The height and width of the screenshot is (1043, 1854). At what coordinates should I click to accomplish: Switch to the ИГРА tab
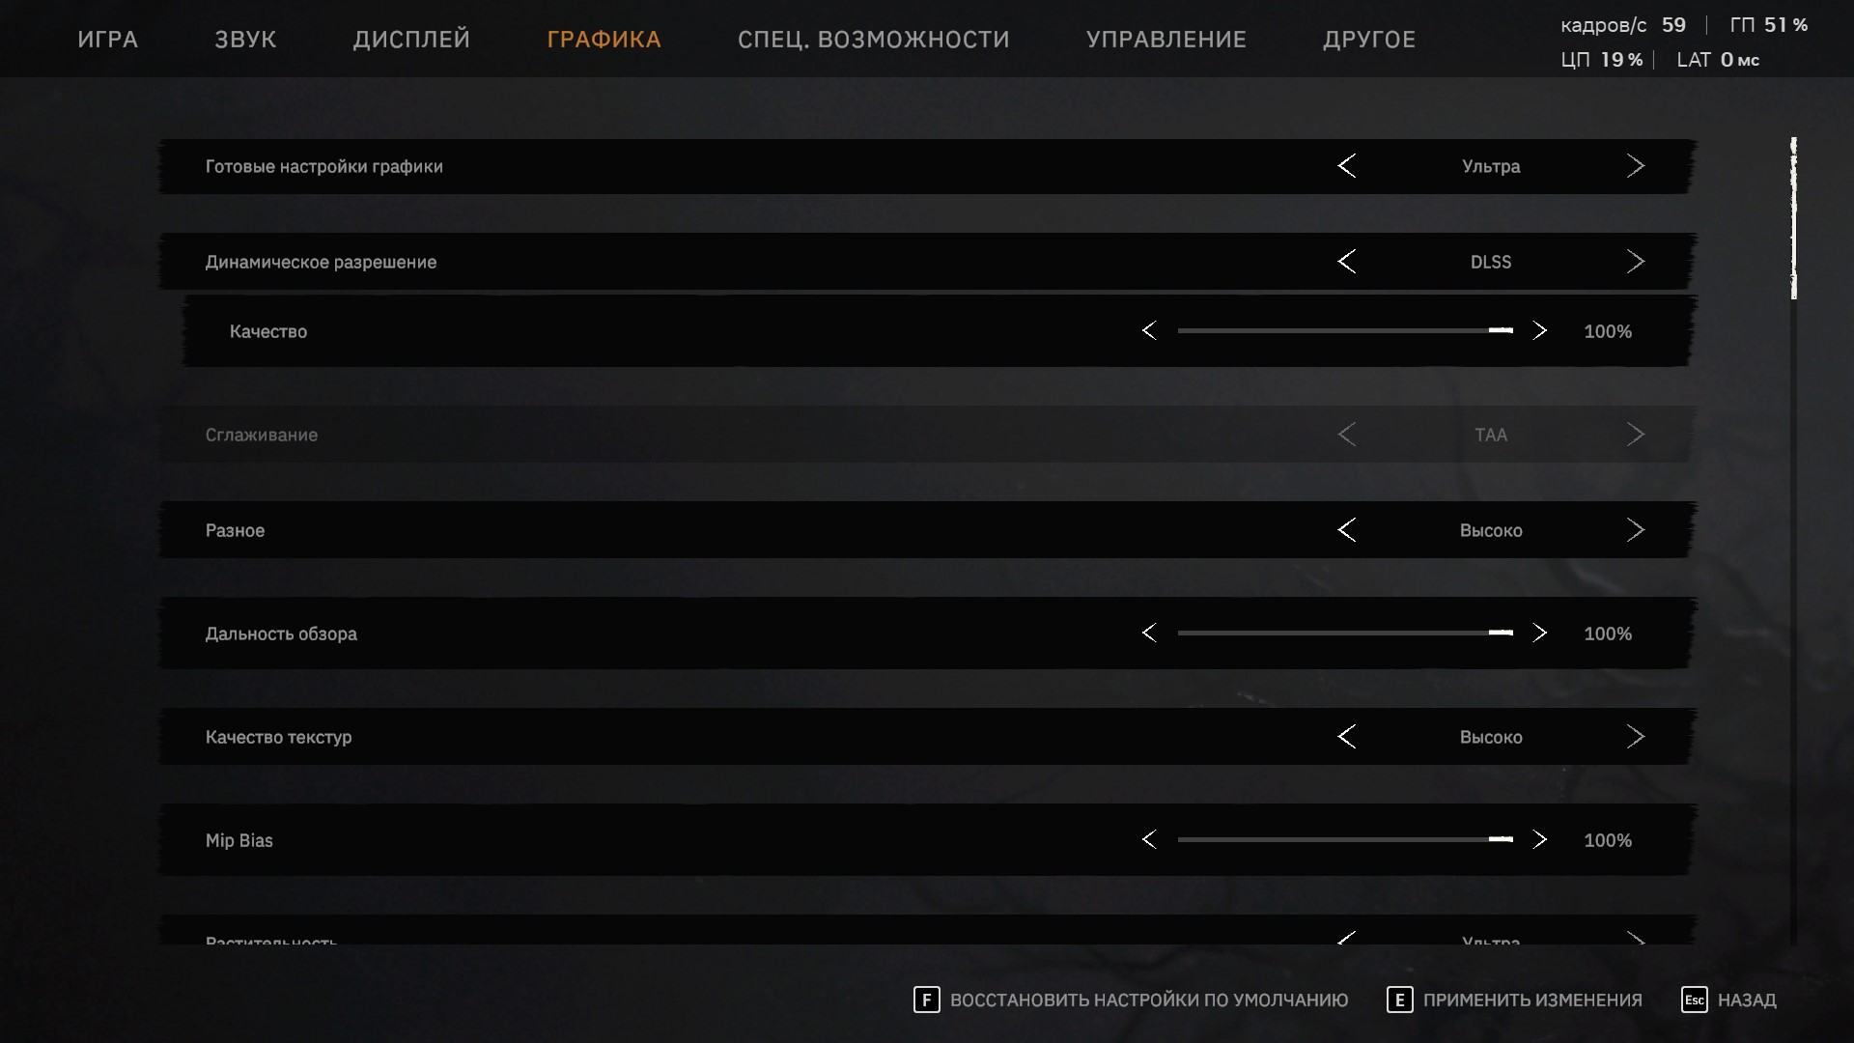[107, 40]
